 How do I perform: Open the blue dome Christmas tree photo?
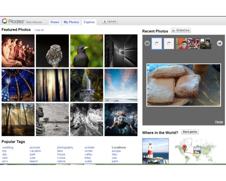[18, 85]
